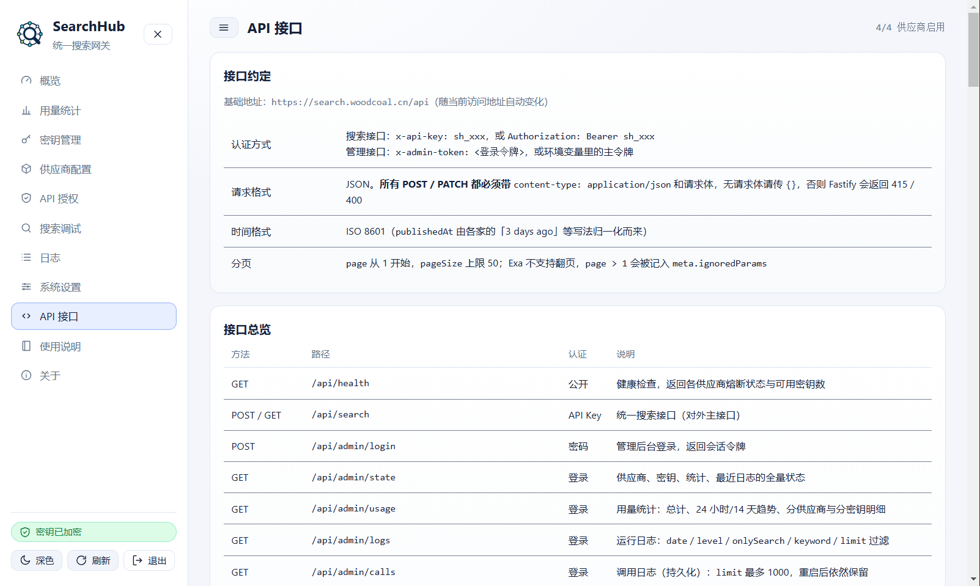Click the 系统设置 sliders icon
The width and height of the screenshot is (980, 586).
click(26, 287)
